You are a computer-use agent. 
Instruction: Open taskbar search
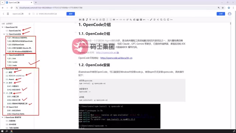pos(7,131)
